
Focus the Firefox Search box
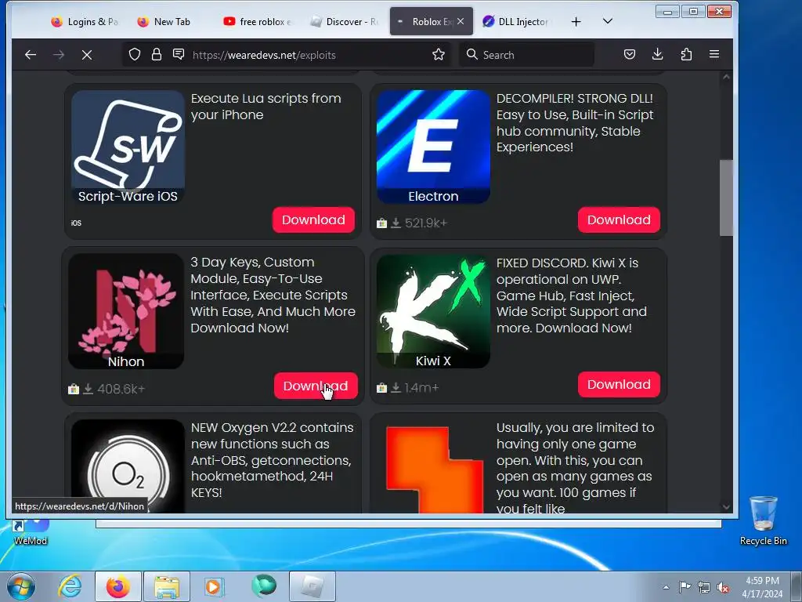click(x=527, y=55)
